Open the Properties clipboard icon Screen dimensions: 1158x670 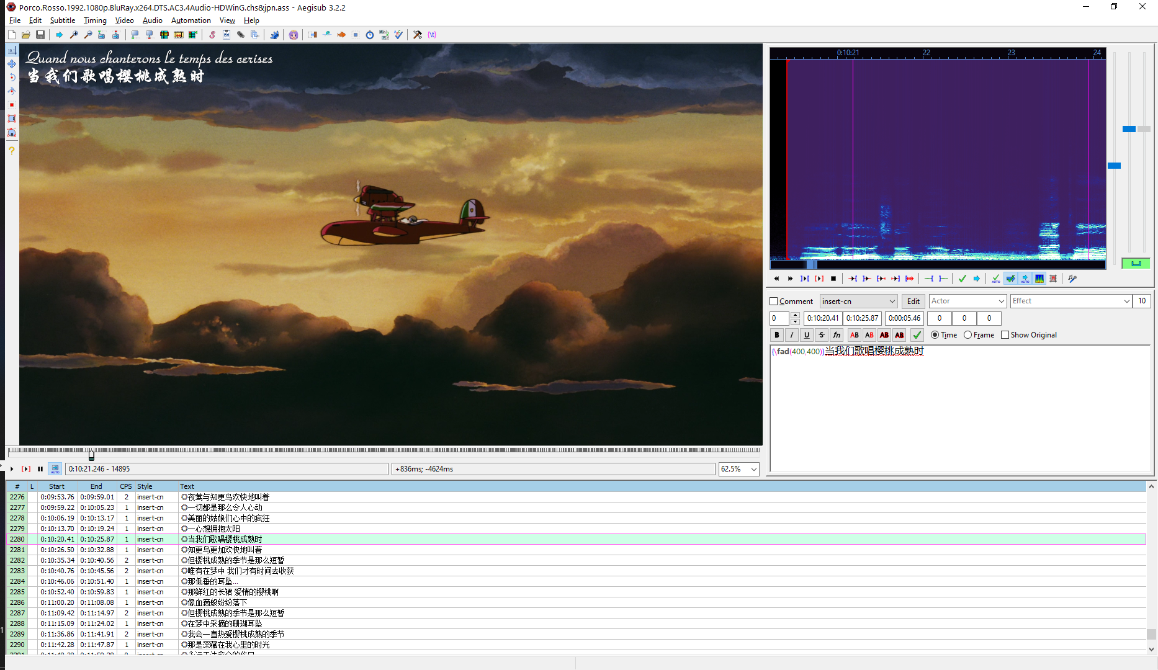tap(227, 35)
